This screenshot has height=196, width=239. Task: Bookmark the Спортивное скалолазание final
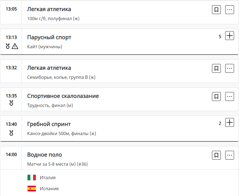click(x=216, y=96)
